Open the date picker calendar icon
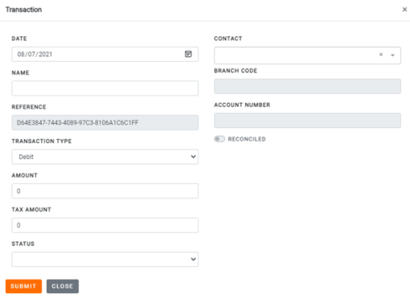 (188, 54)
